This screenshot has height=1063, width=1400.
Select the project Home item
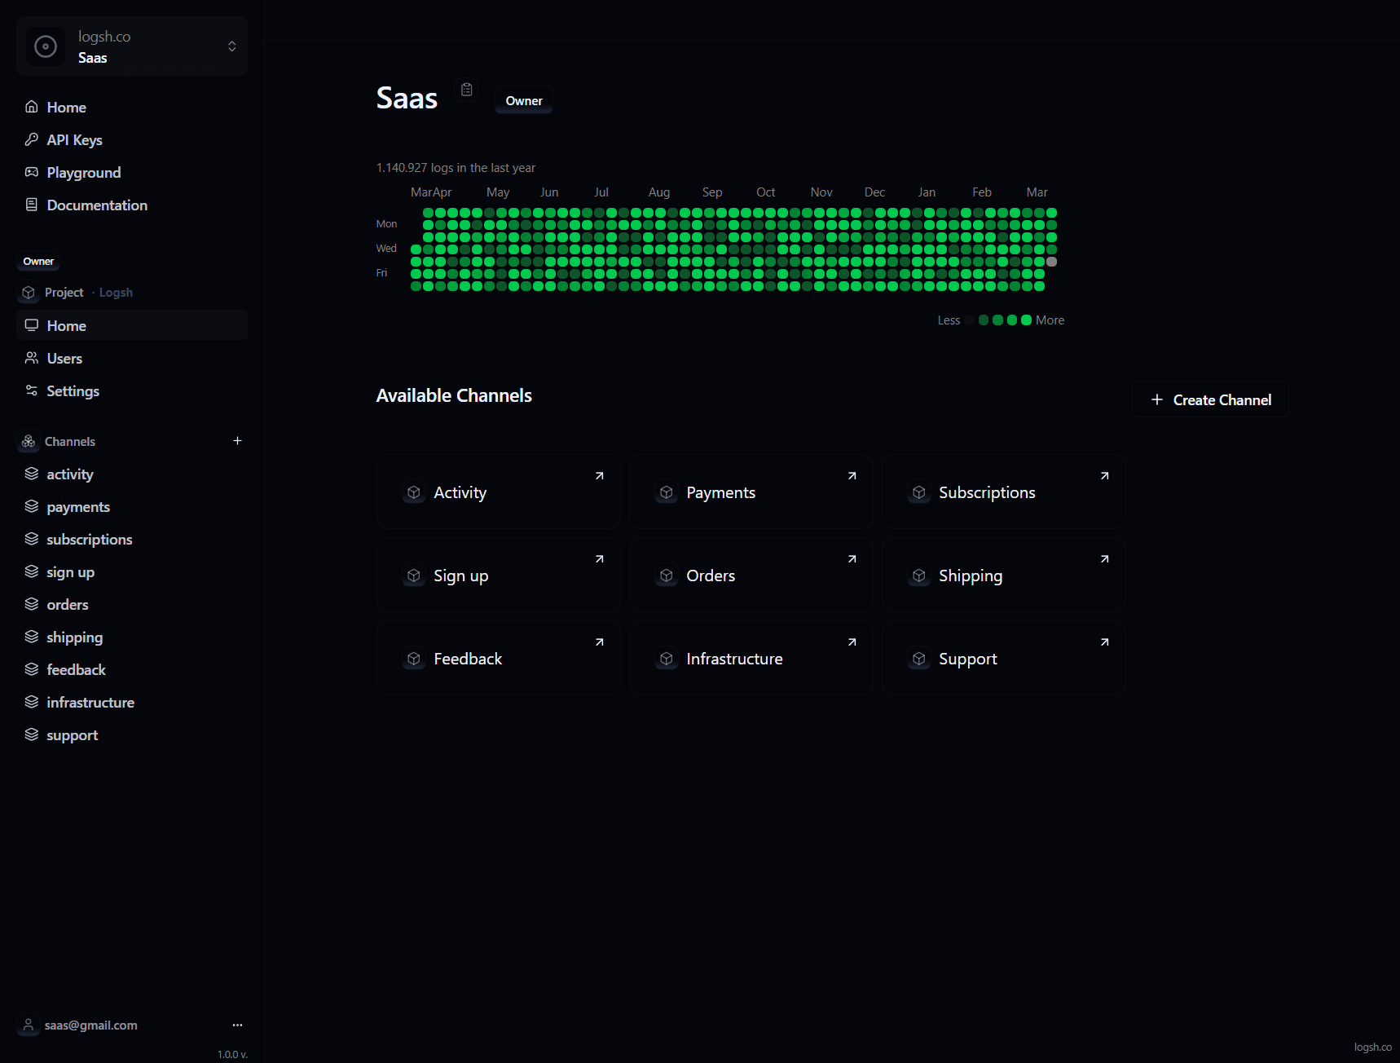point(132,325)
